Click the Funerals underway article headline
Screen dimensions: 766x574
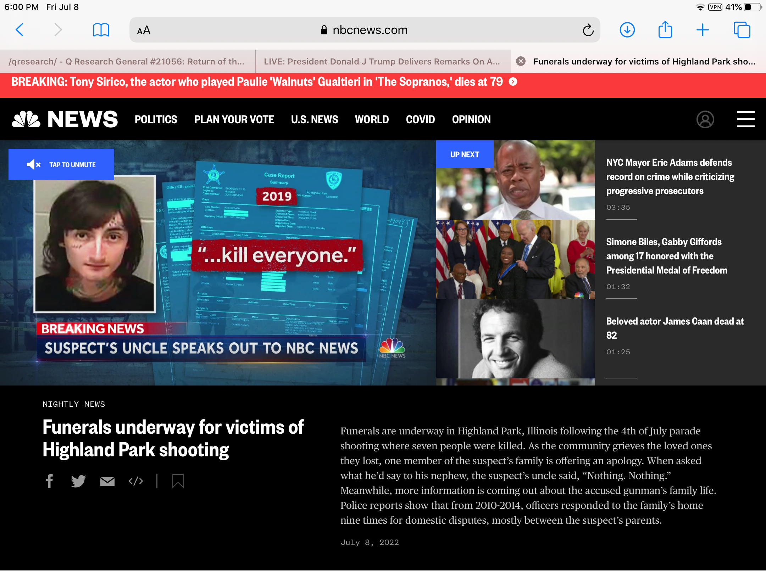click(x=173, y=438)
